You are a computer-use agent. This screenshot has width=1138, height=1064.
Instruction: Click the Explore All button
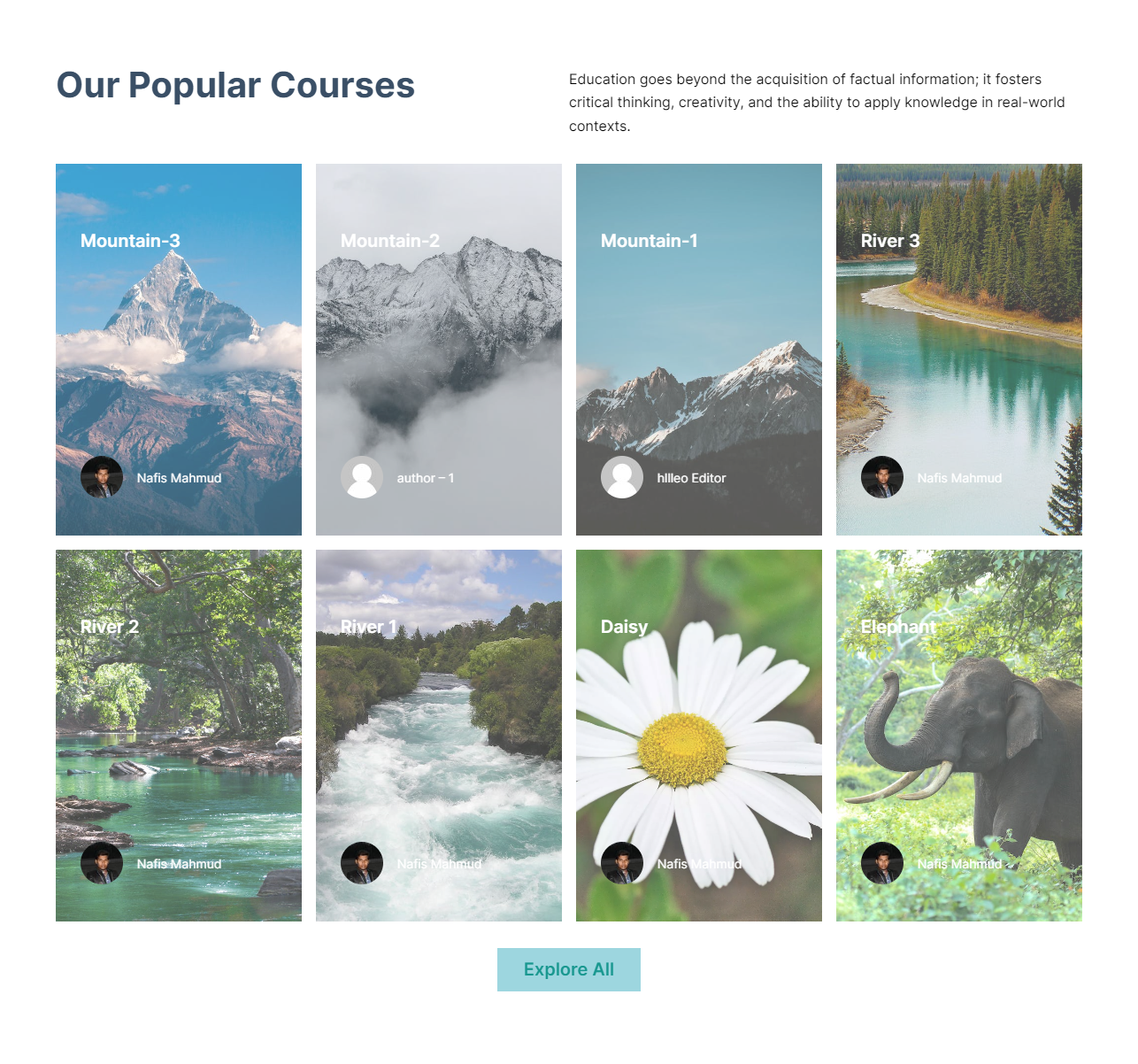click(x=569, y=969)
